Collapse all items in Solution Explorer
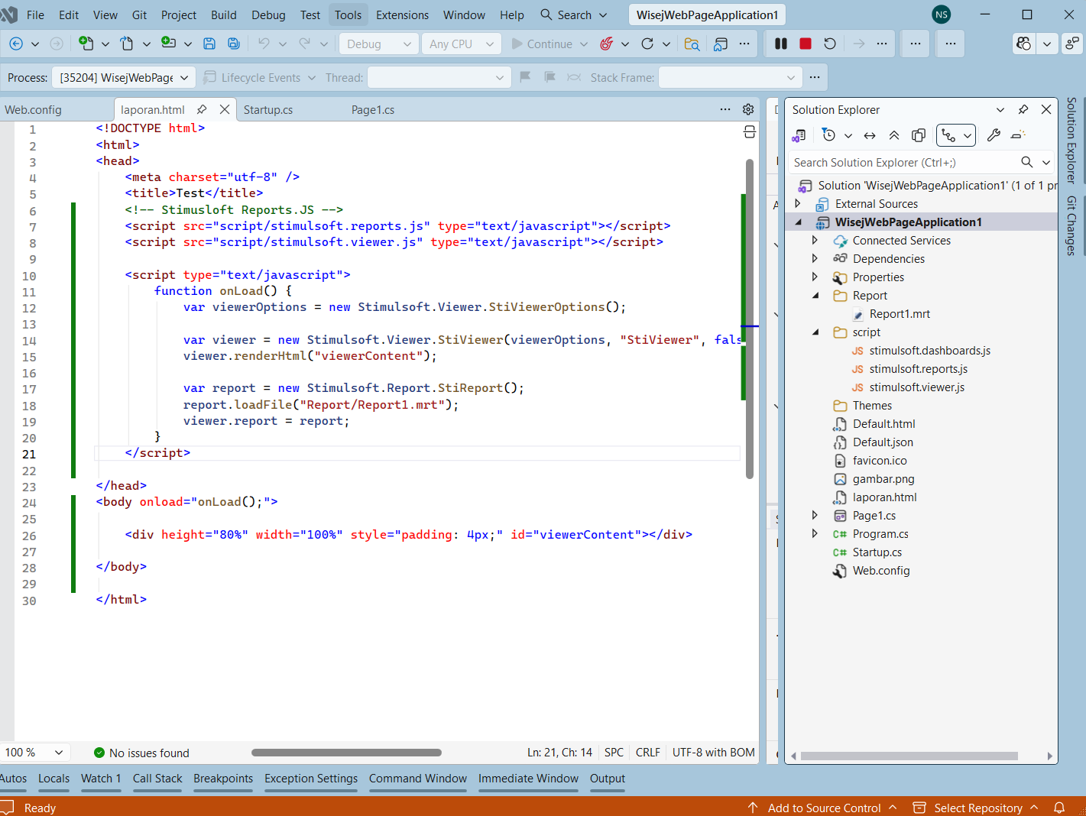 pos(894,135)
